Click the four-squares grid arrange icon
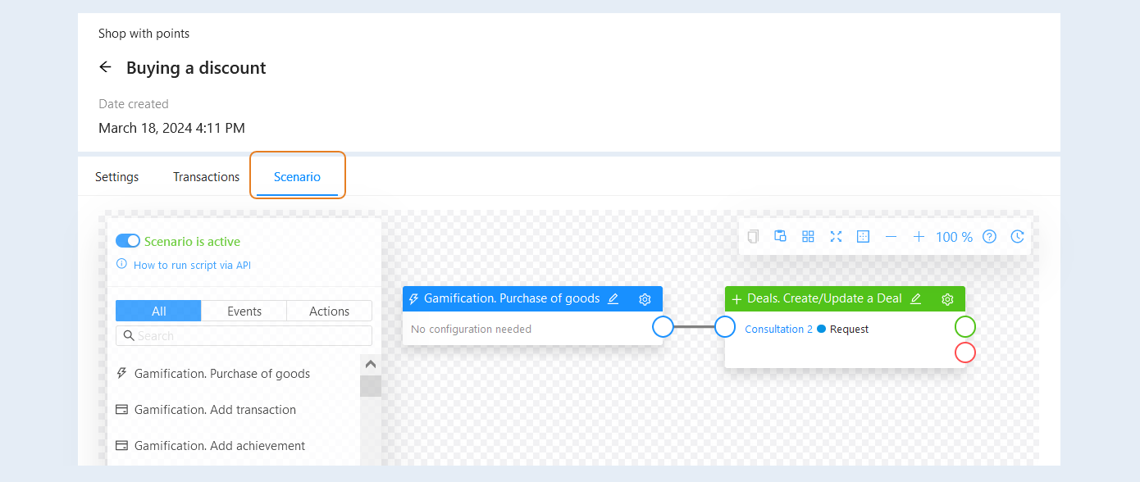The width and height of the screenshot is (1140, 482). [808, 236]
